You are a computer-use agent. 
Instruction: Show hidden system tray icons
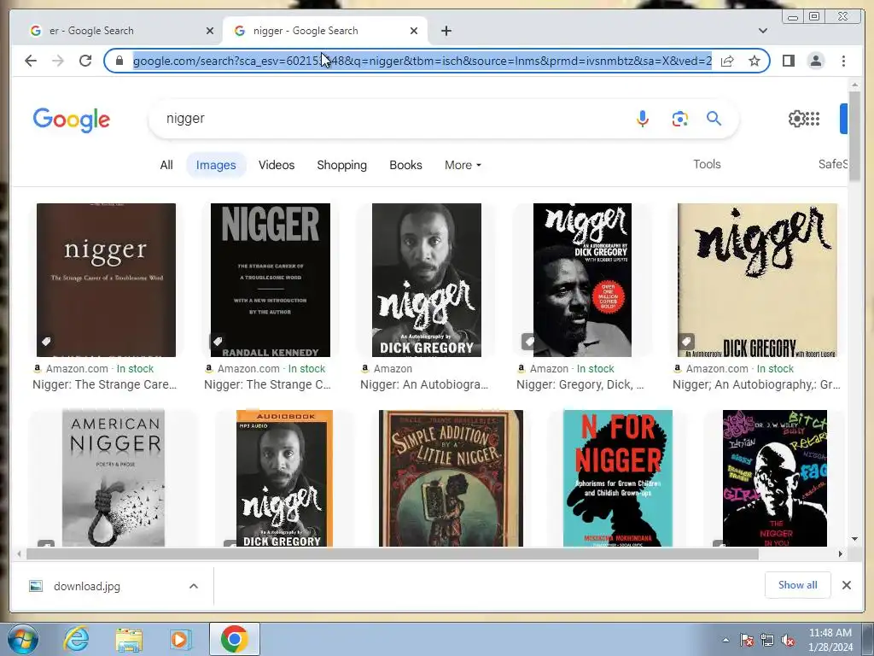[x=725, y=640]
